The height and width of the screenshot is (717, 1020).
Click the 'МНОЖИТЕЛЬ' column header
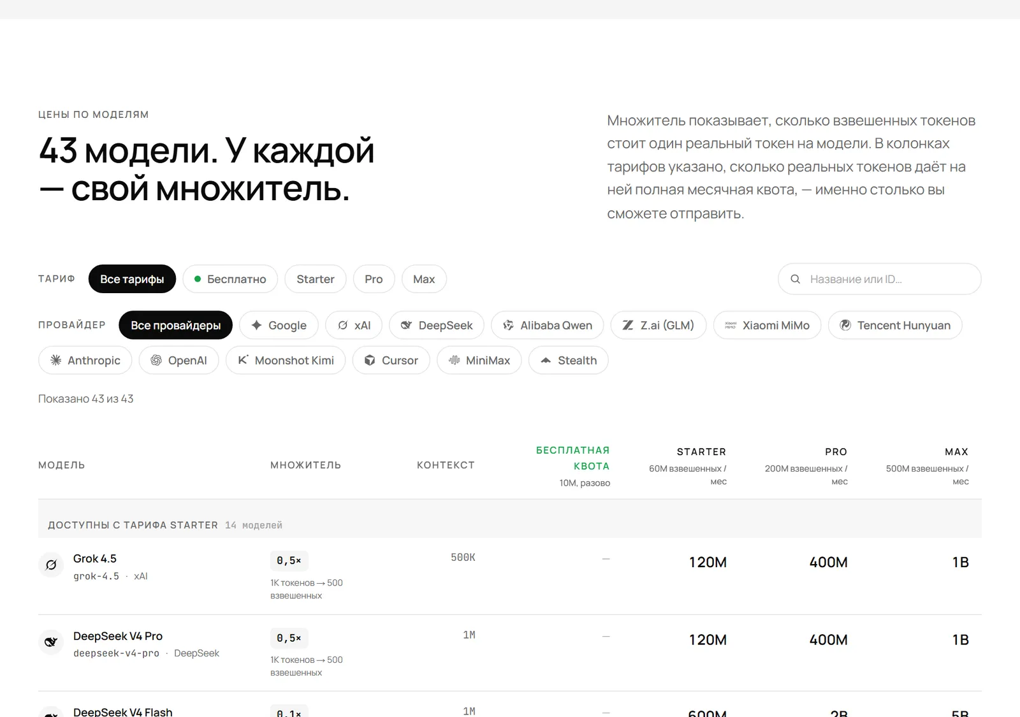click(306, 465)
